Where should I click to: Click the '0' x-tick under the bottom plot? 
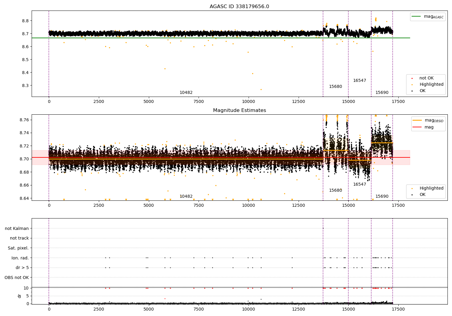49,309
